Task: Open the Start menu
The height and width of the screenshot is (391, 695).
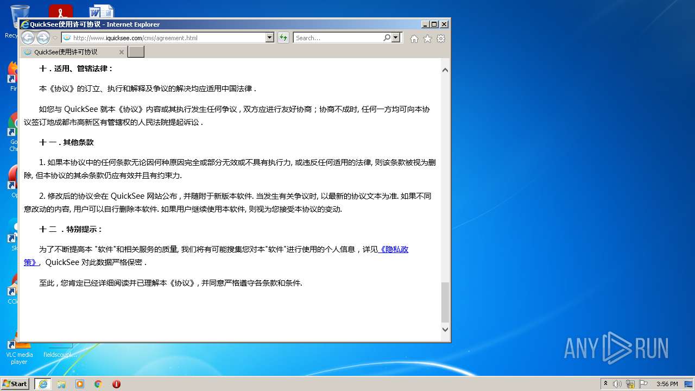Action: click(15, 383)
